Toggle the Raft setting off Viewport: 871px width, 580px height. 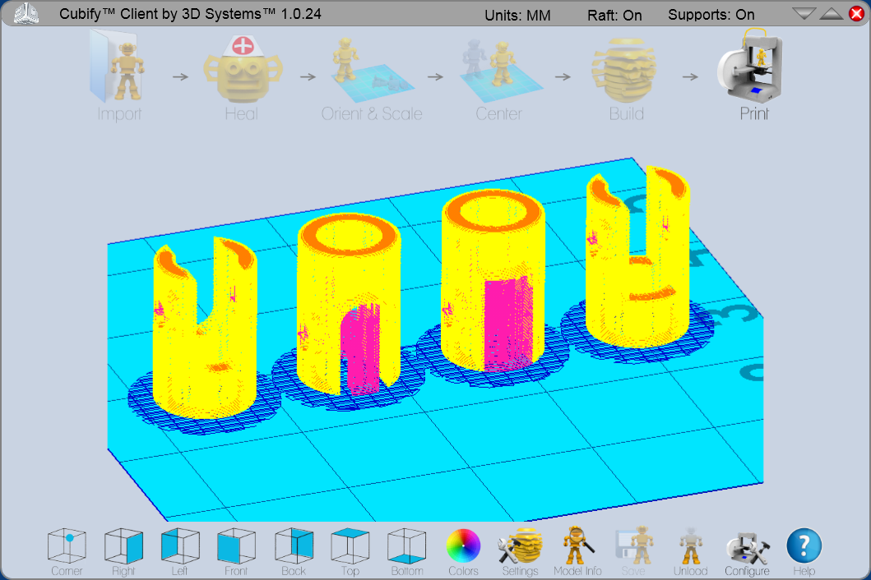[x=614, y=15]
